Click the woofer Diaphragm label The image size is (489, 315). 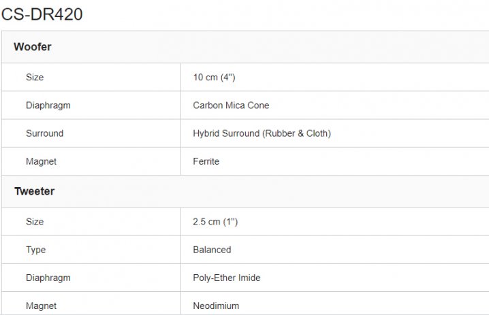click(x=48, y=105)
